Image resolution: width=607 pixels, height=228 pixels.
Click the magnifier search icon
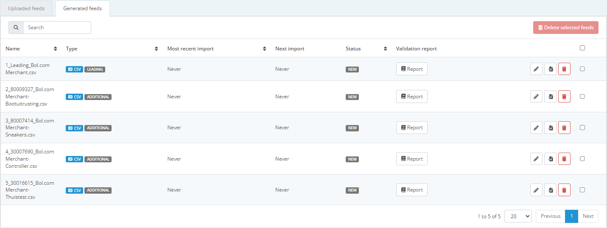click(x=16, y=28)
